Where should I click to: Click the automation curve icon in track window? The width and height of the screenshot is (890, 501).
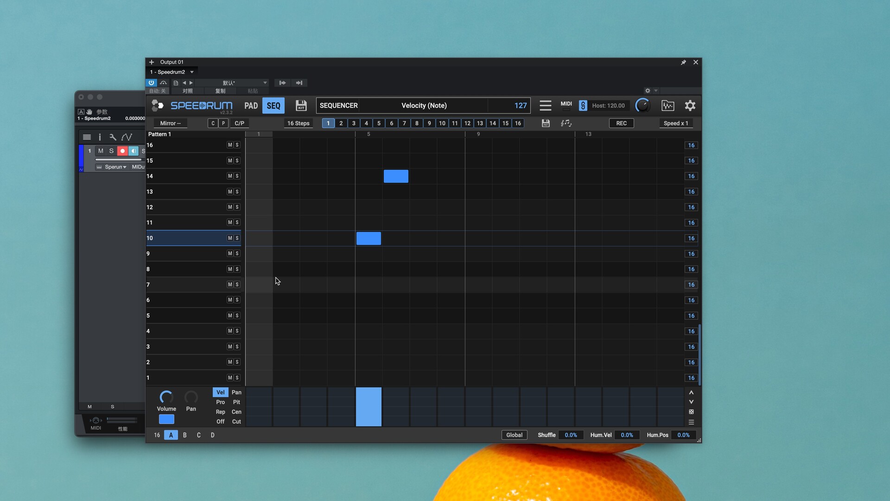point(127,137)
